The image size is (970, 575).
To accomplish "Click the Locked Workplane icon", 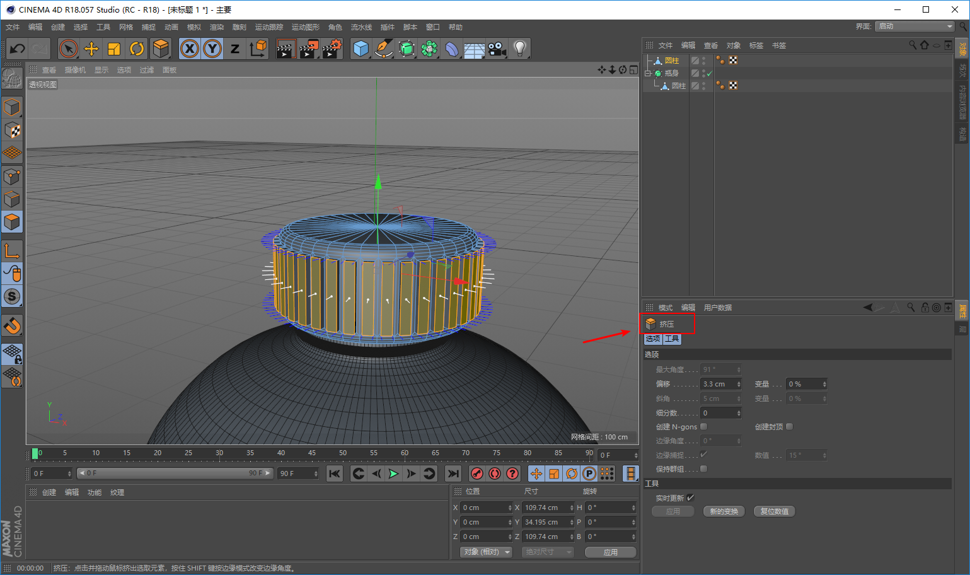I will click(x=12, y=355).
